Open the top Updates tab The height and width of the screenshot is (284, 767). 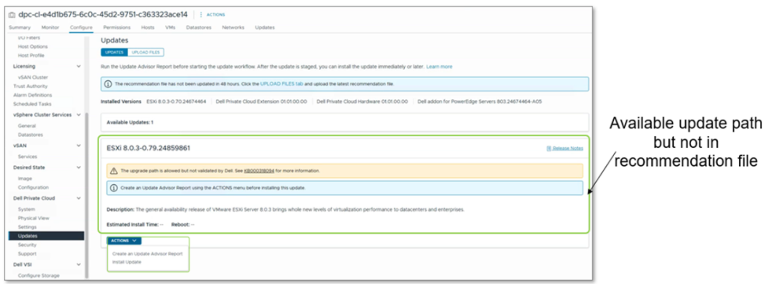[x=265, y=28]
